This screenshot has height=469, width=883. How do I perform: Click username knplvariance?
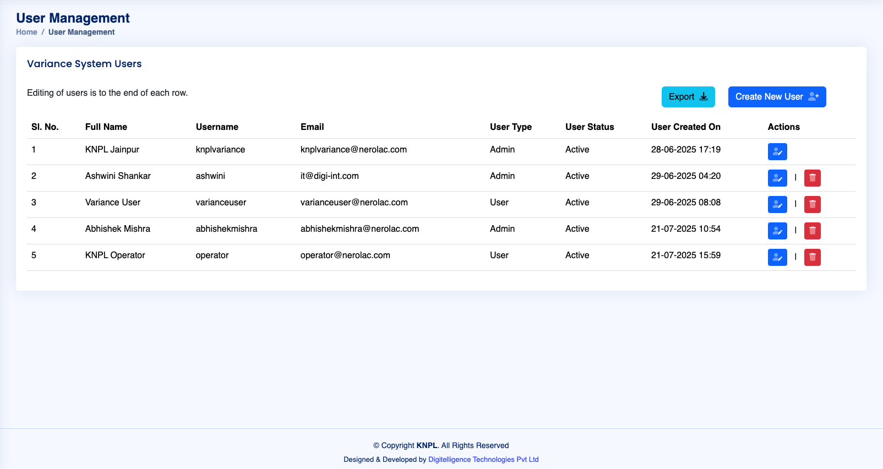[220, 150]
